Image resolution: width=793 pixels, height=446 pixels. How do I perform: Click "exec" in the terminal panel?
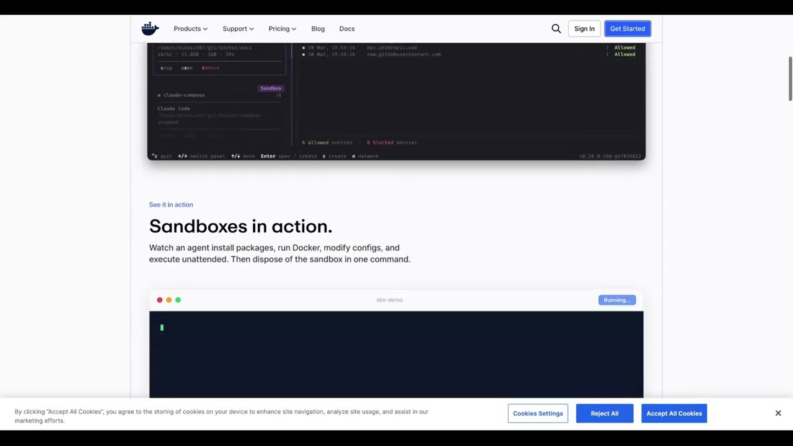tap(187, 68)
